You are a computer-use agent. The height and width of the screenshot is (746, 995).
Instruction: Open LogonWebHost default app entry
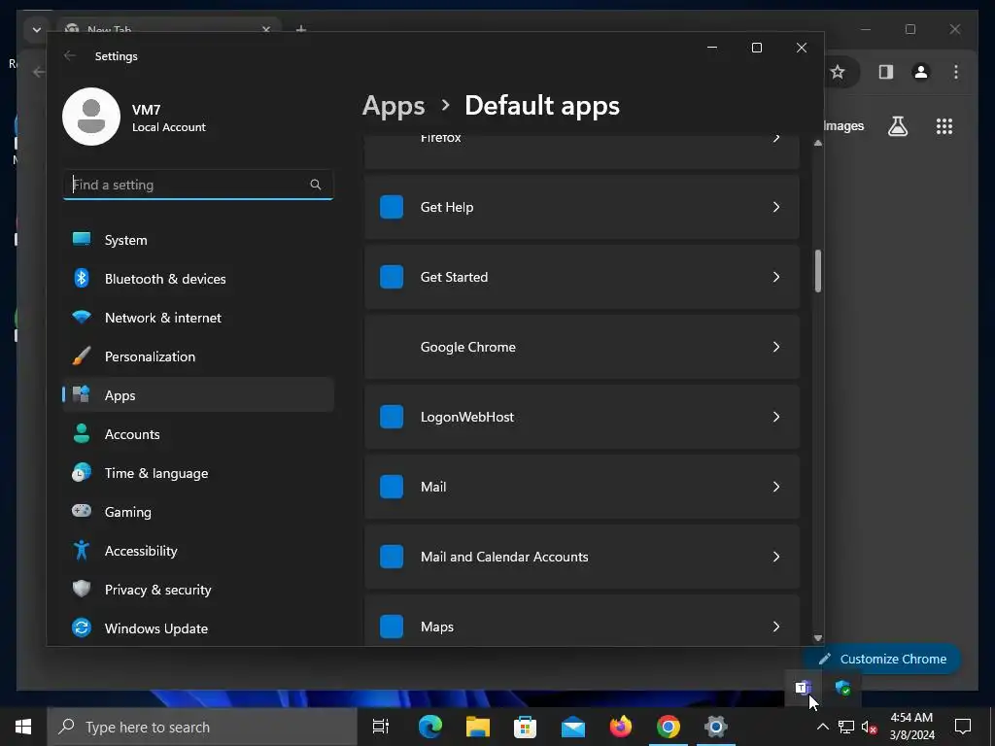pyautogui.click(x=582, y=417)
